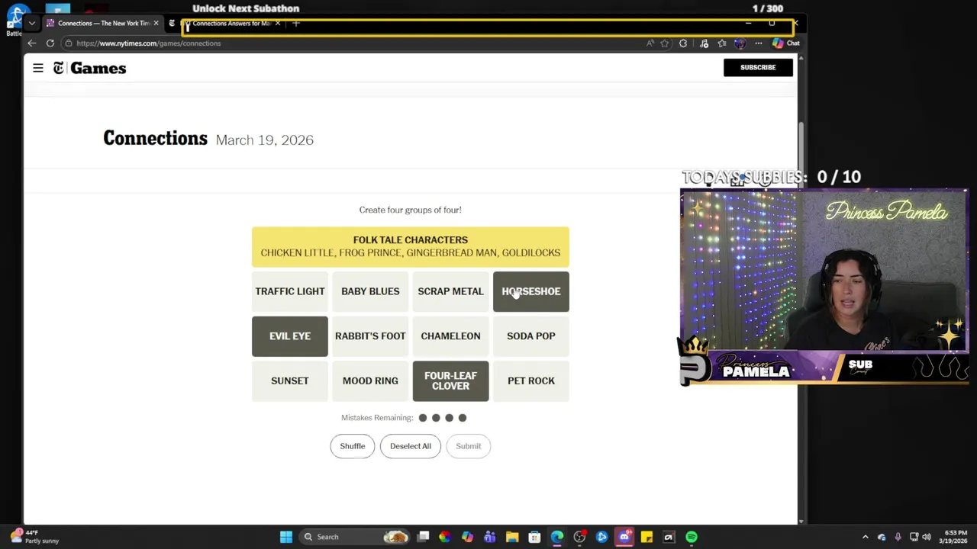Screen dimensions: 977x549
Task: Select the SCRAP METAL tile
Action: pyautogui.click(x=450, y=291)
